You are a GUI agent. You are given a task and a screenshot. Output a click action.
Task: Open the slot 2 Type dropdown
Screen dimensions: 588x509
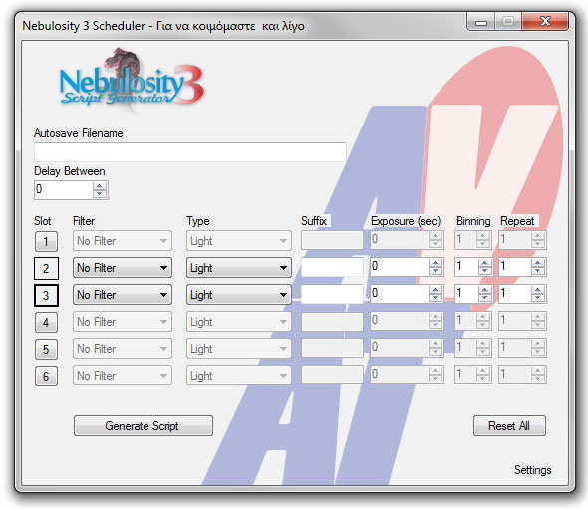(239, 268)
